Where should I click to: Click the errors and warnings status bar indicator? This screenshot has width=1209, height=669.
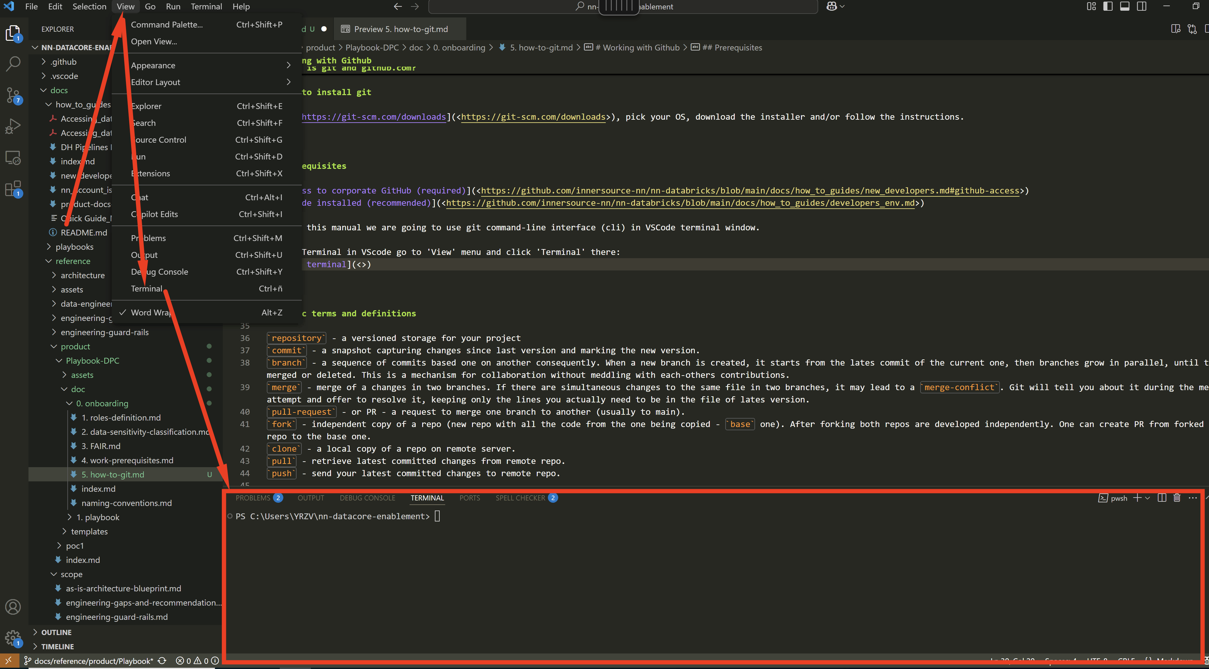(197, 661)
